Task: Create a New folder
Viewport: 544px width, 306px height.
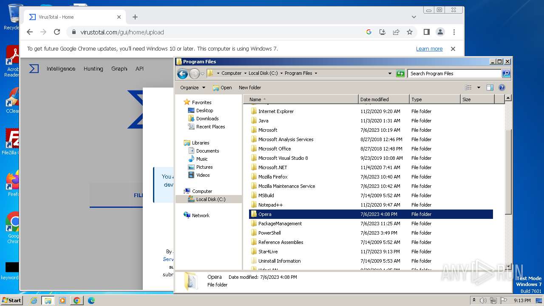Action: (250, 88)
